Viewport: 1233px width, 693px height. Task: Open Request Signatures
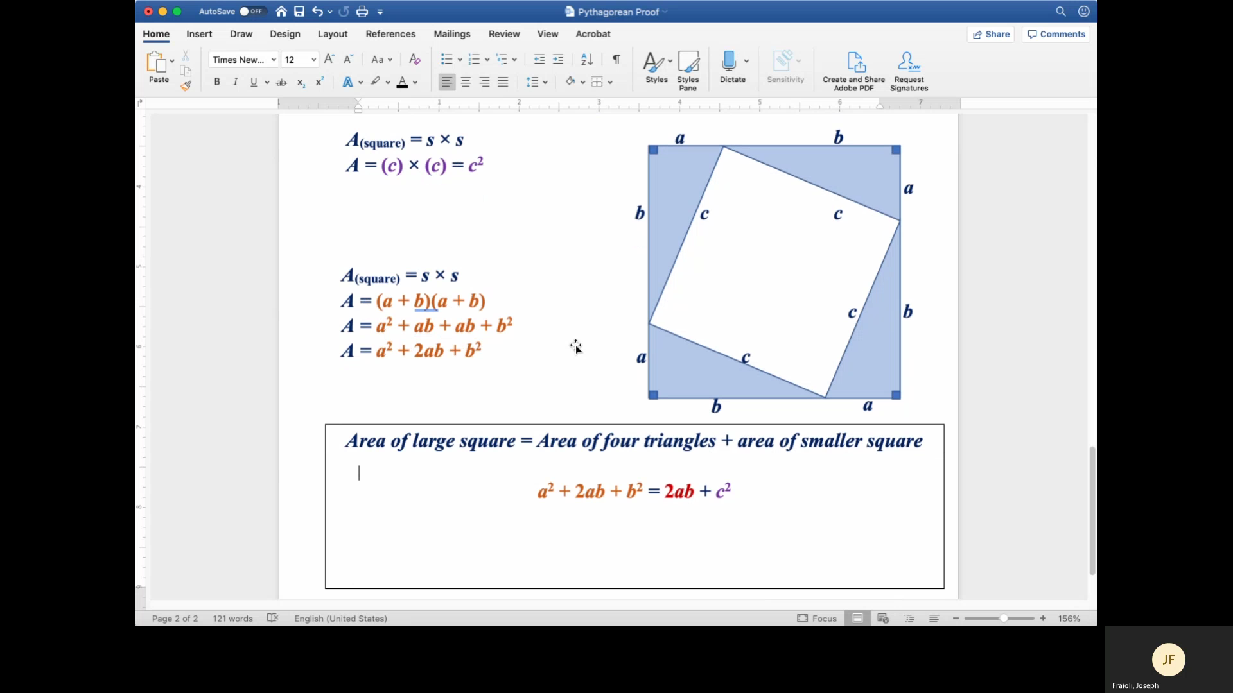coord(909,69)
